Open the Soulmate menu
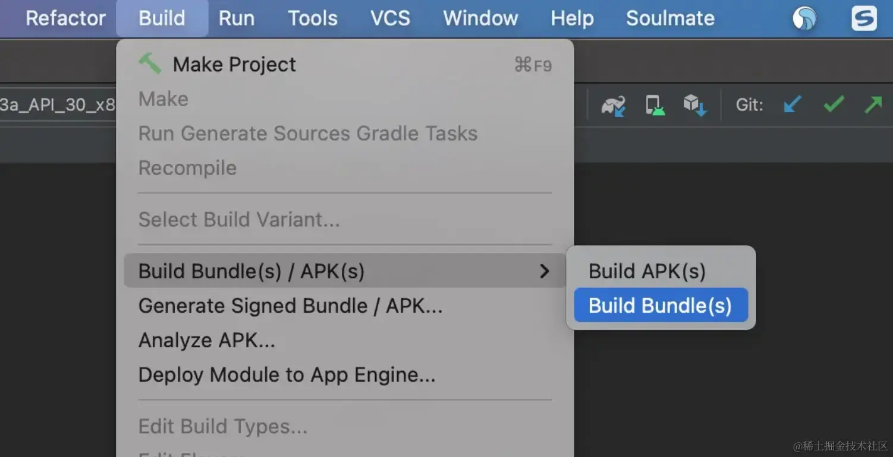Viewport: 893px width, 457px height. pyautogui.click(x=670, y=18)
